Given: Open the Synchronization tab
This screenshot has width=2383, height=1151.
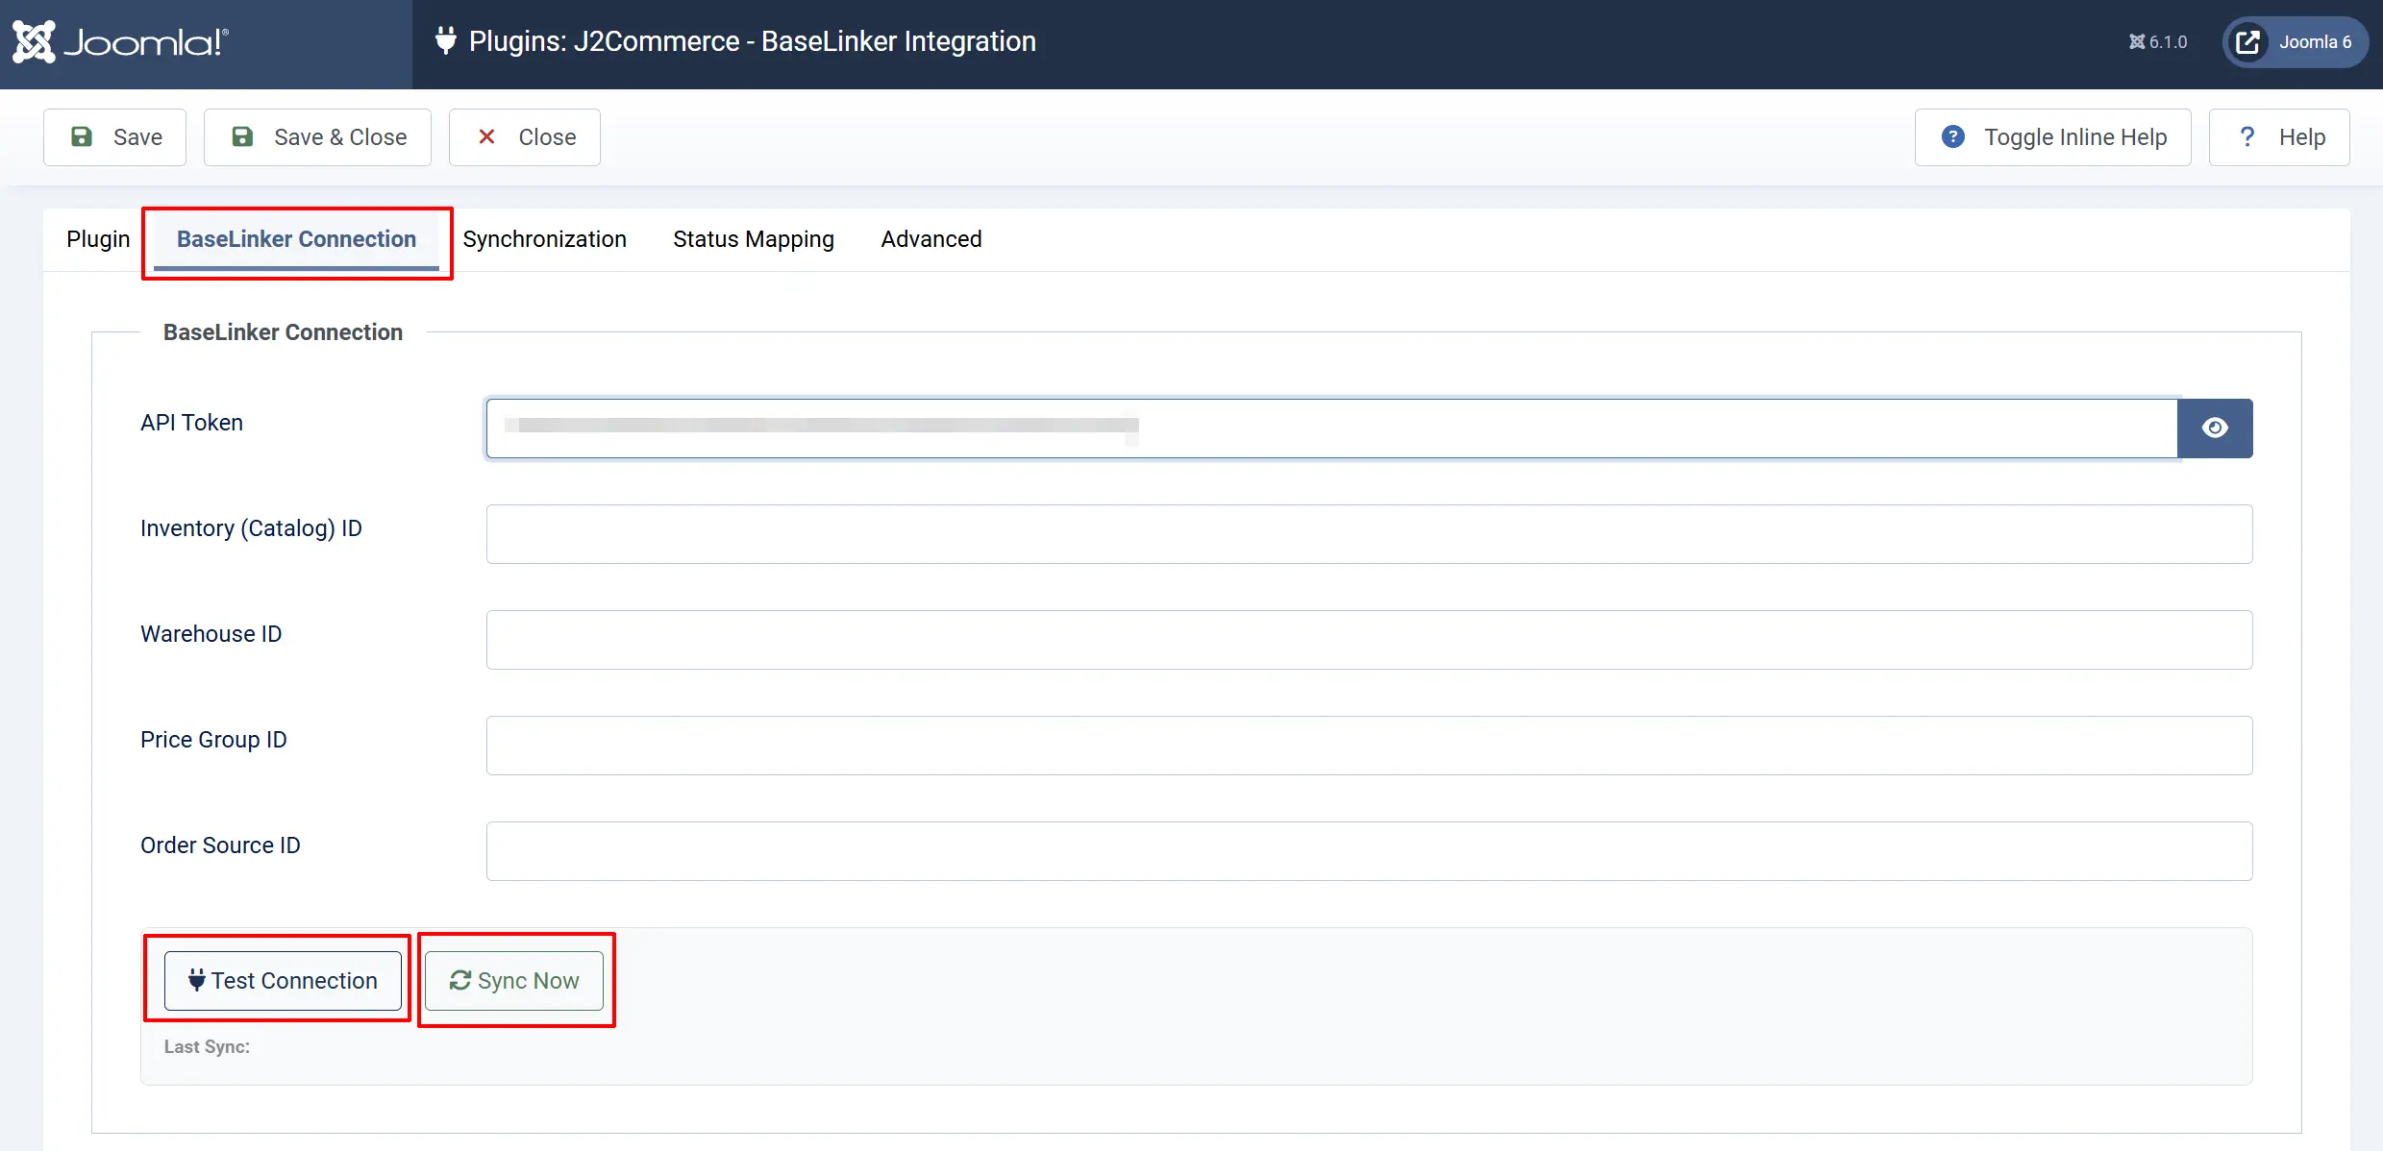Looking at the screenshot, I should [544, 239].
